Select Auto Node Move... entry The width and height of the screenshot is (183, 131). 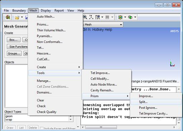[x=106, y=85]
